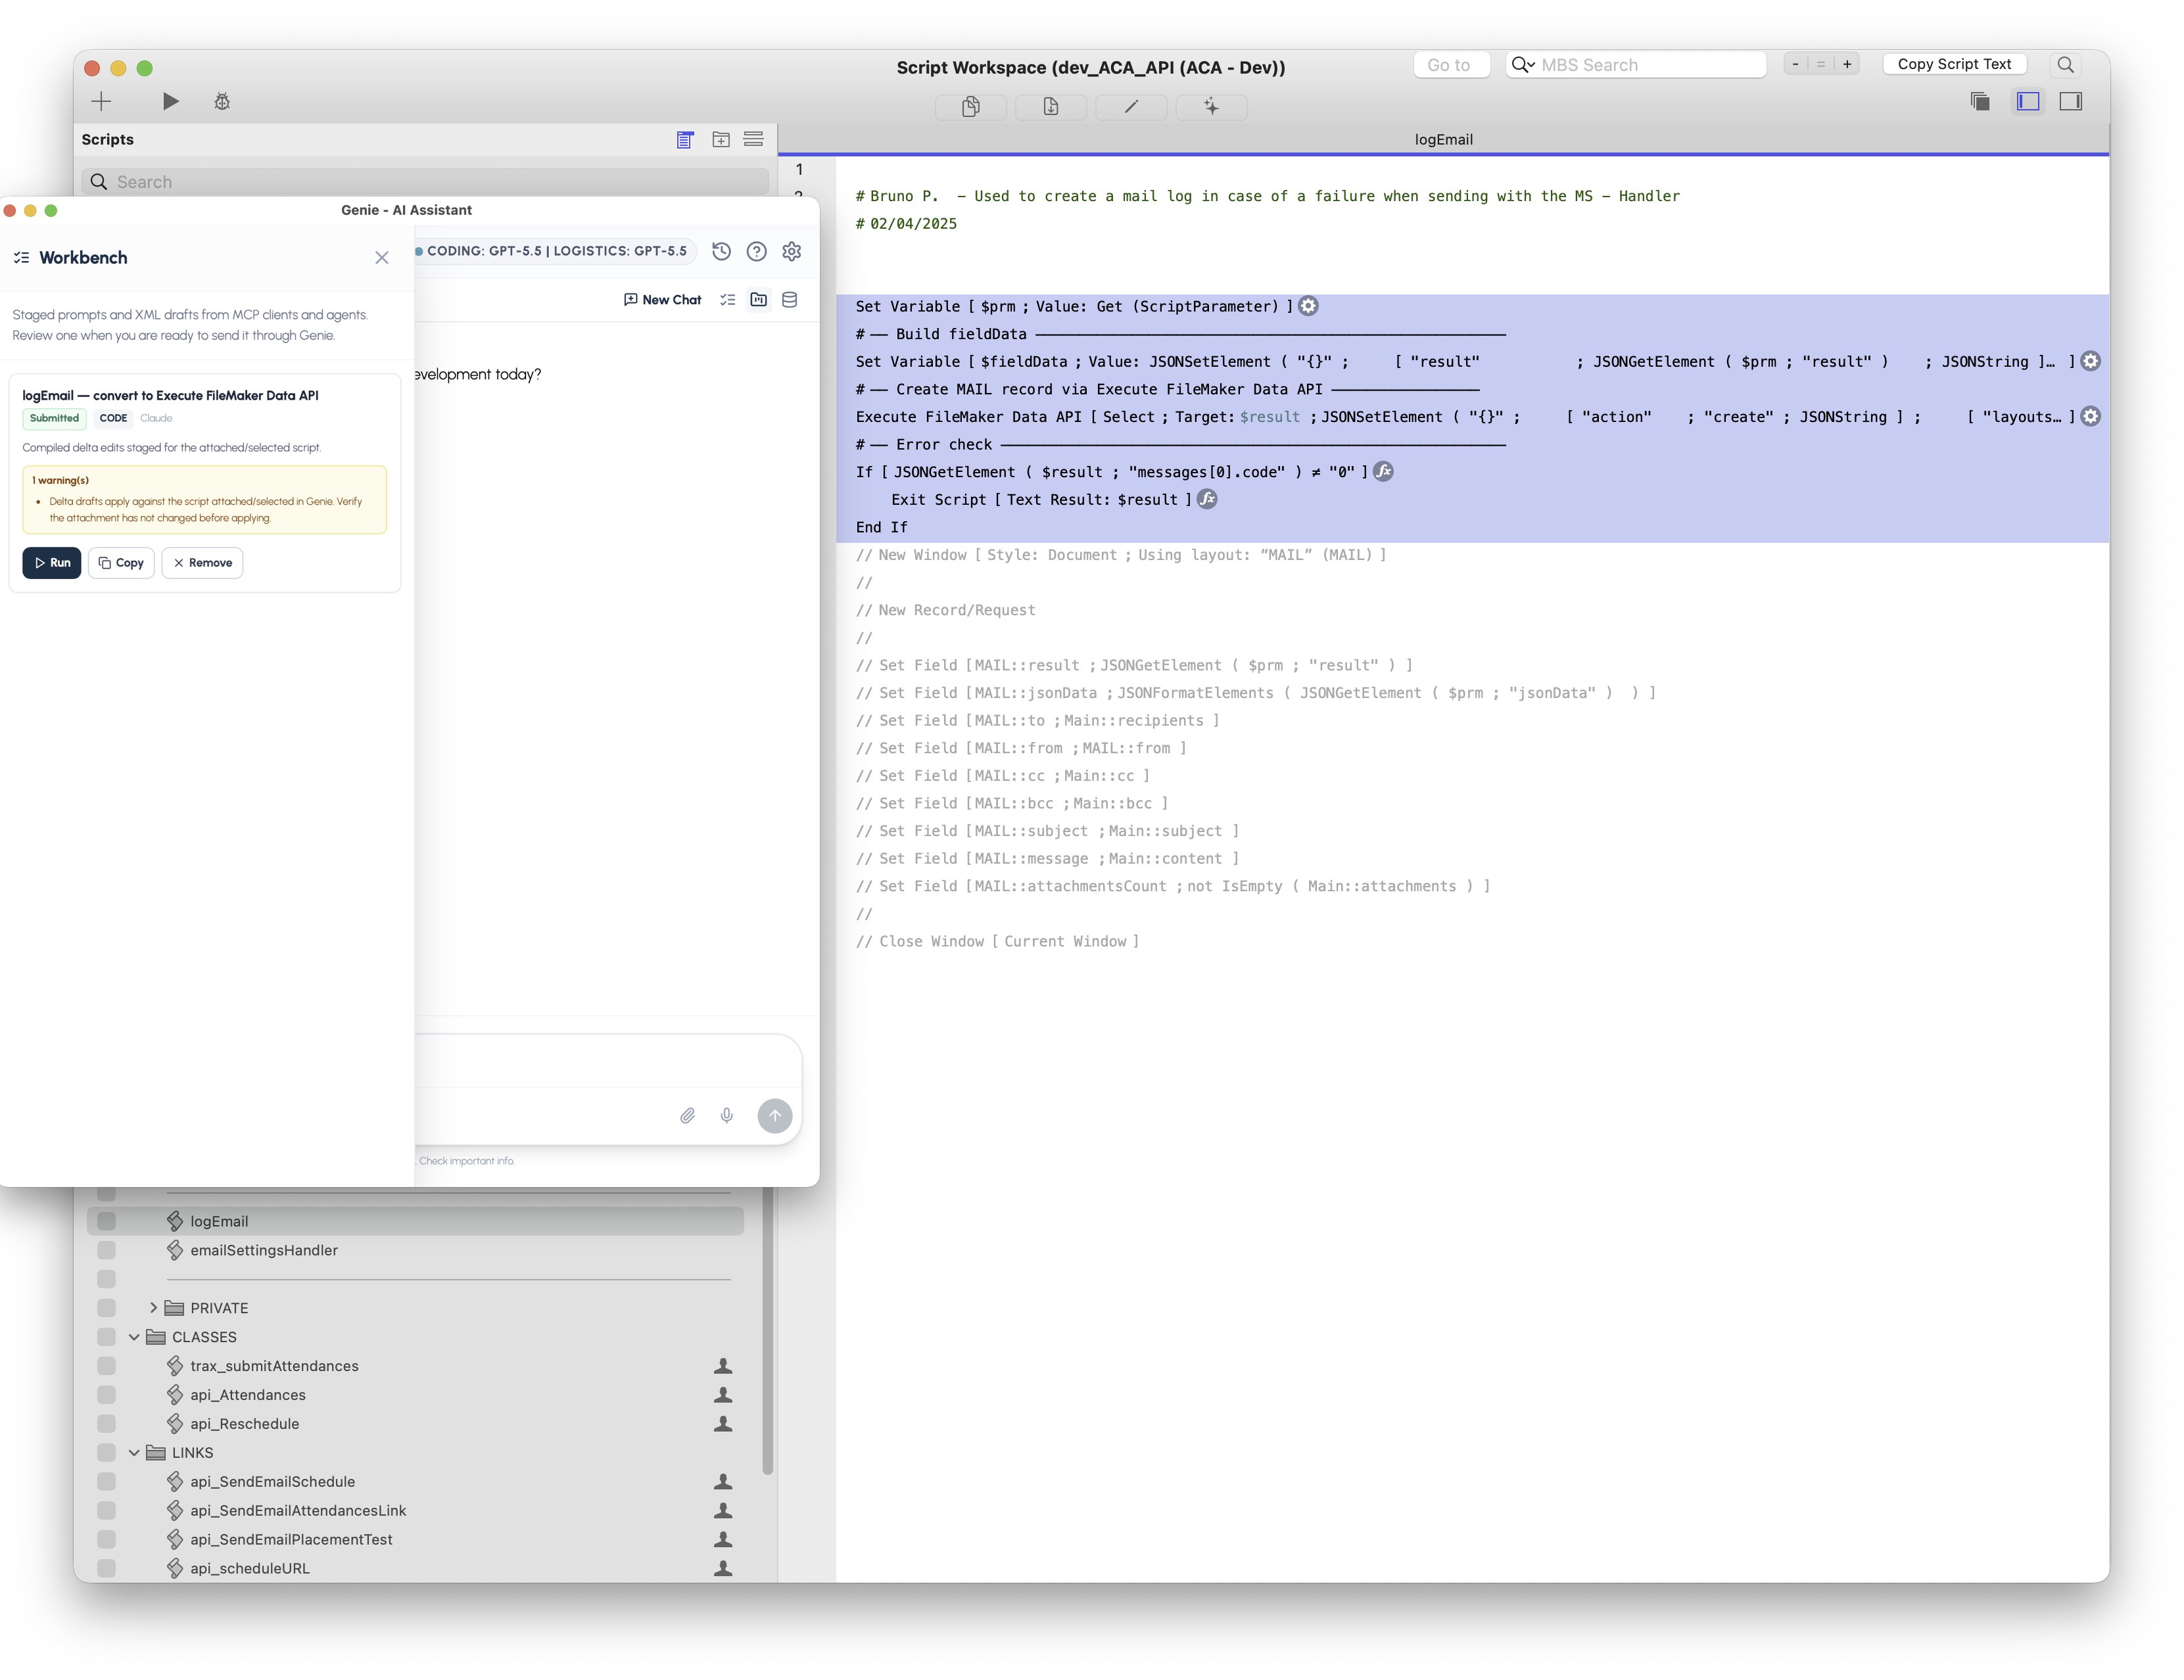Click the Genie microphone icon

click(x=727, y=1116)
